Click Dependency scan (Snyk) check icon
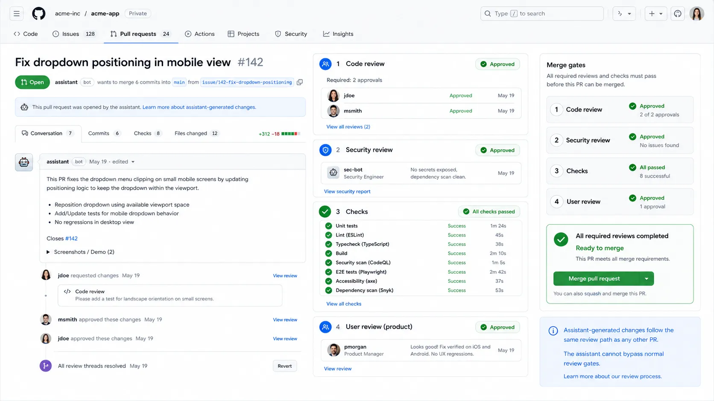This screenshot has width=714, height=401. (328, 290)
